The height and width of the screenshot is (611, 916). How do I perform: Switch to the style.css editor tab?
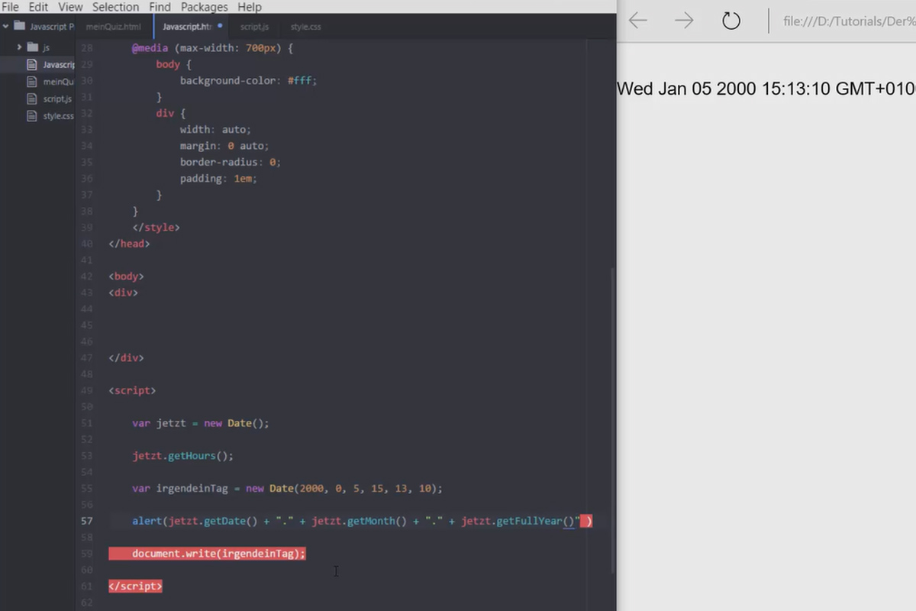(x=305, y=27)
